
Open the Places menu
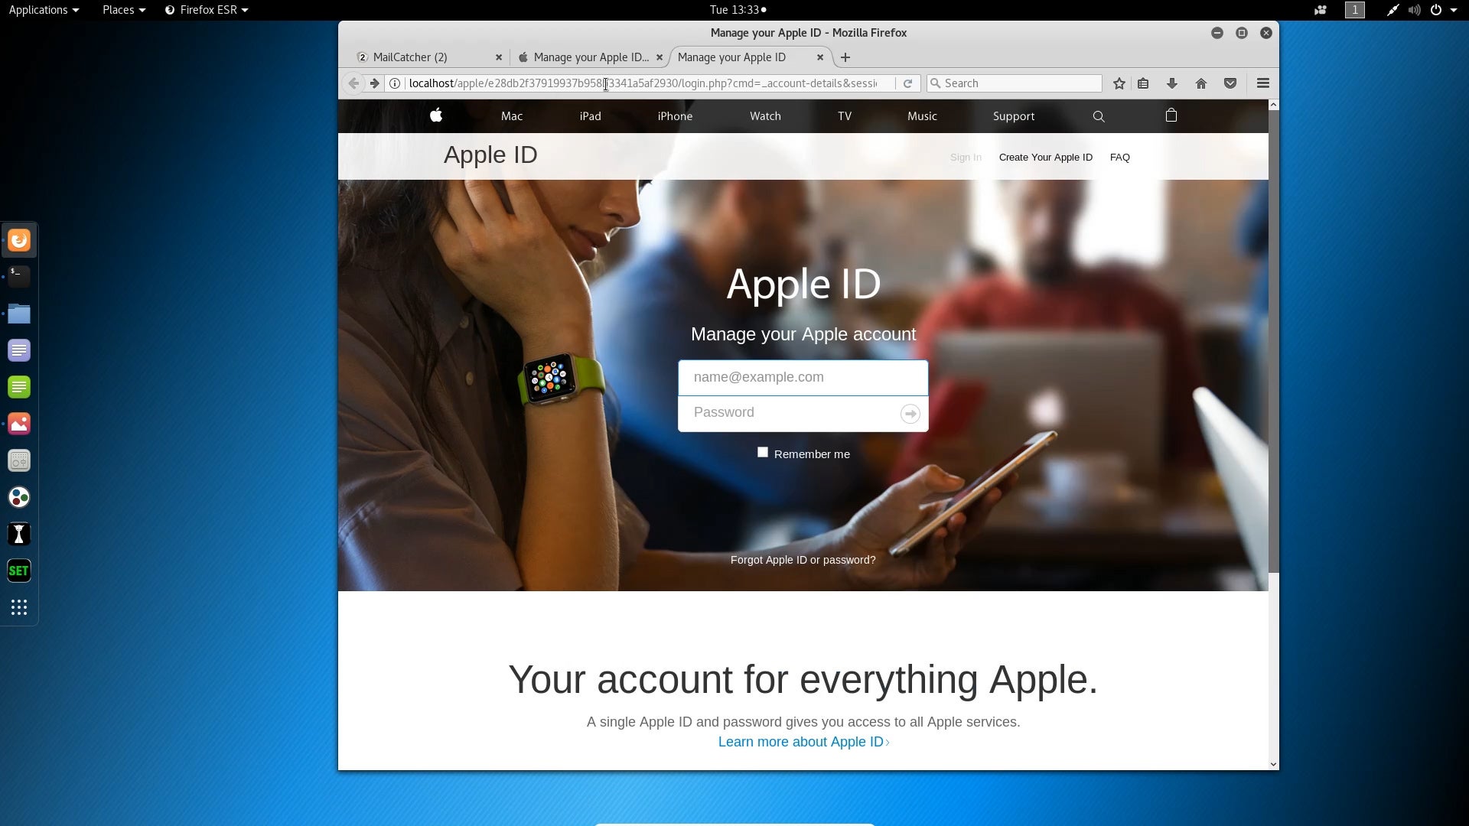(123, 10)
